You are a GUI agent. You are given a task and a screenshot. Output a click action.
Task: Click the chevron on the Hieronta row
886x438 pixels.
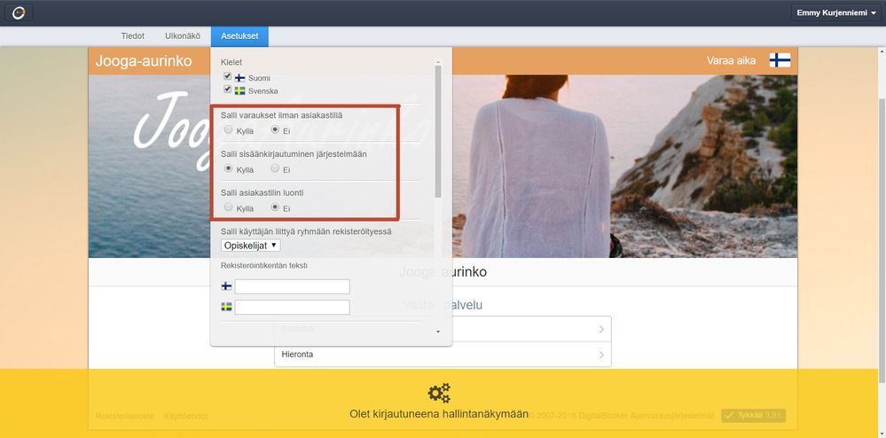(x=601, y=355)
